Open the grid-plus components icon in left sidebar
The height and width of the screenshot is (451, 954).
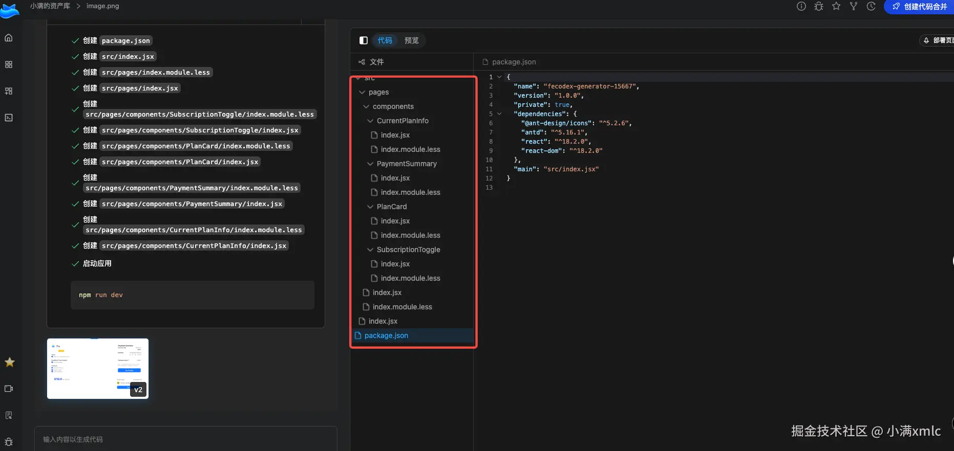(9, 91)
